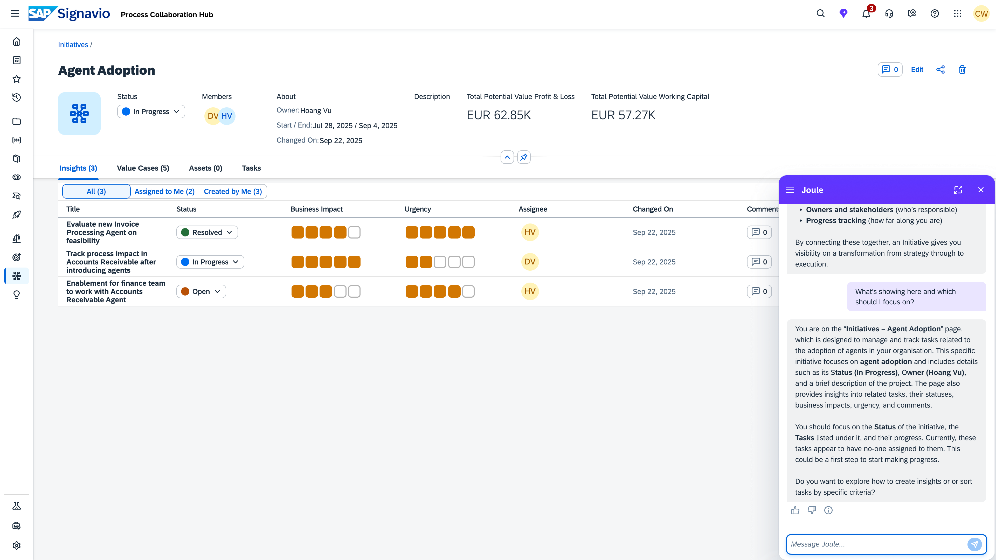This screenshot has height=560, width=996.
Task: Click the Edit button
Action: tap(917, 69)
